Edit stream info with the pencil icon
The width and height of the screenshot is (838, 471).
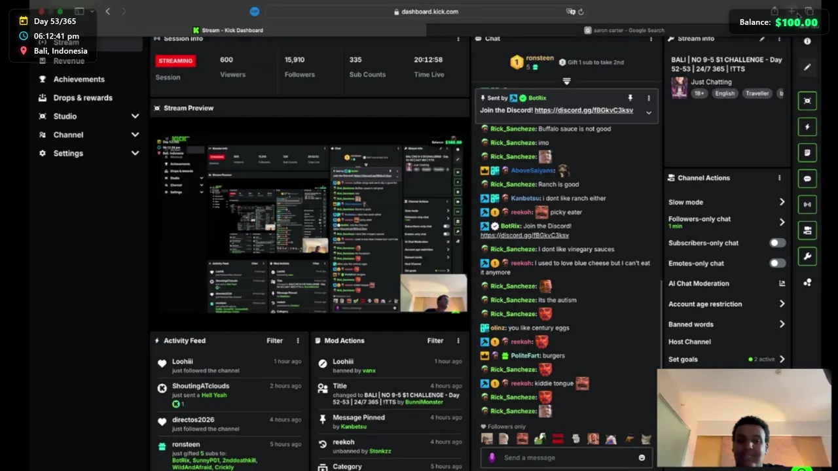point(762,39)
